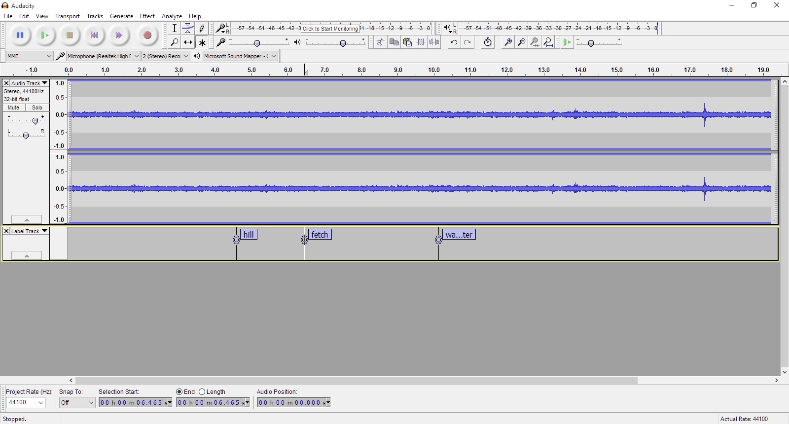Screen dimensions: 789x424
Task: Skip to Start of the project
Action: (94, 35)
